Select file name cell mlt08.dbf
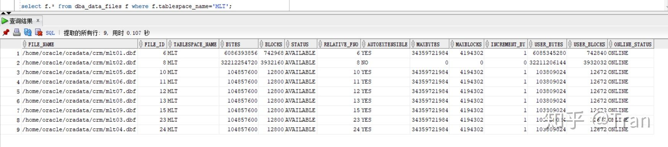Screen dimensions: 668x147 [x=79, y=101]
